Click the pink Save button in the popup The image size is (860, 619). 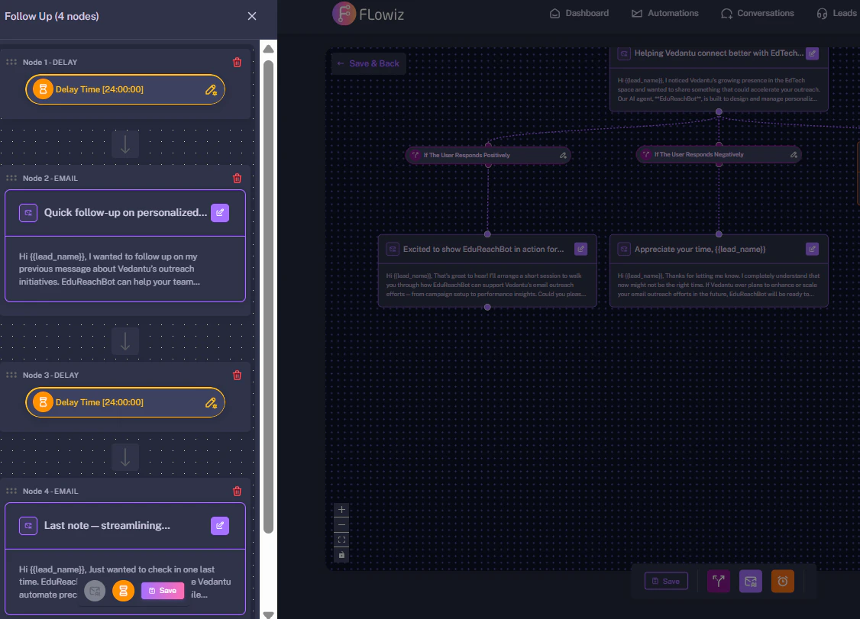coord(162,590)
